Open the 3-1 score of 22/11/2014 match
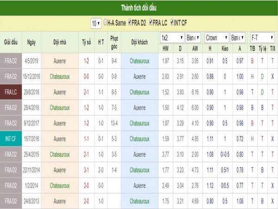 pos(86,170)
